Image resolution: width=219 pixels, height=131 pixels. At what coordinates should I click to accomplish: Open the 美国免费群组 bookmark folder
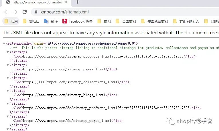click(154, 21)
